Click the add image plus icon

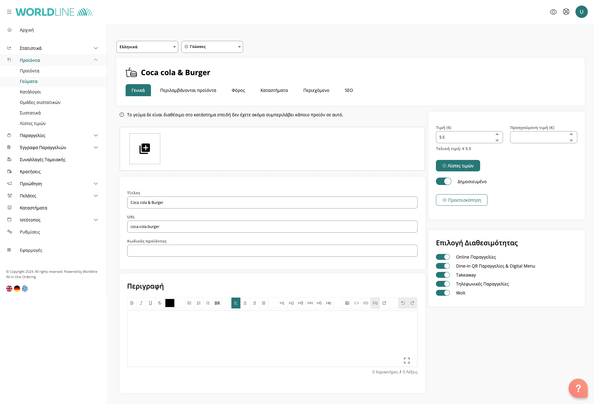pos(144,149)
